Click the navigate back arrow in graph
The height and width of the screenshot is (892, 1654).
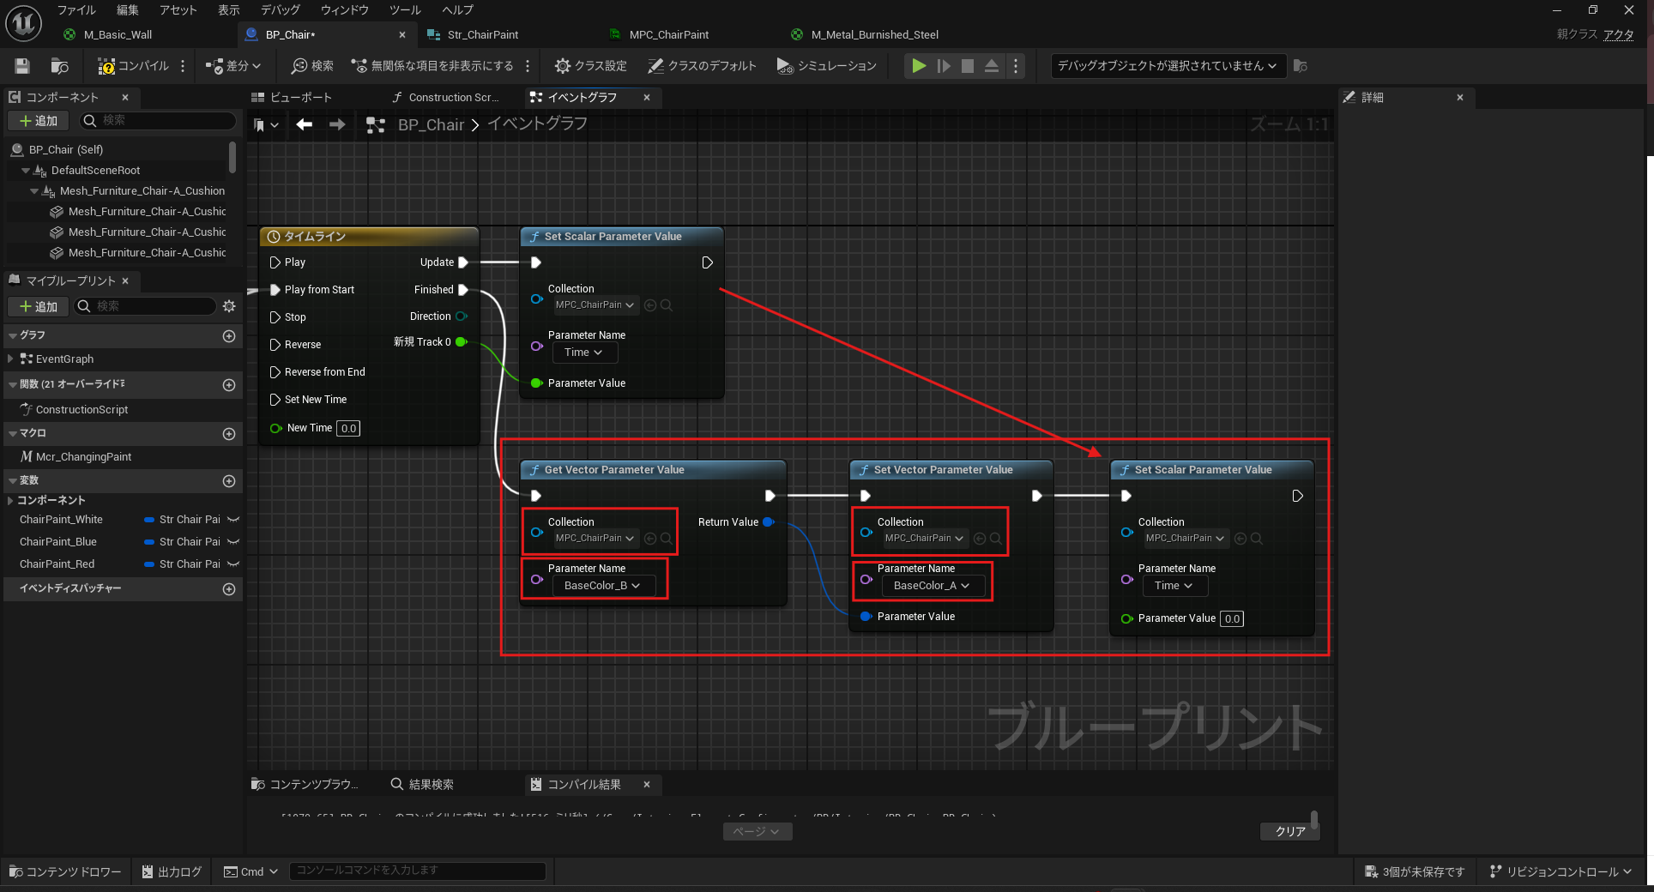point(304,124)
